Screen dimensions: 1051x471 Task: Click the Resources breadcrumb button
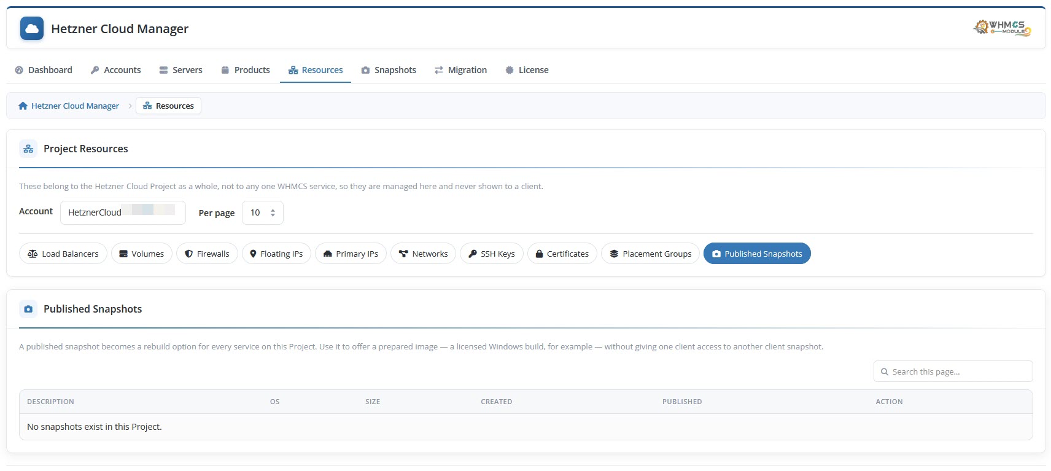click(168, 106)
